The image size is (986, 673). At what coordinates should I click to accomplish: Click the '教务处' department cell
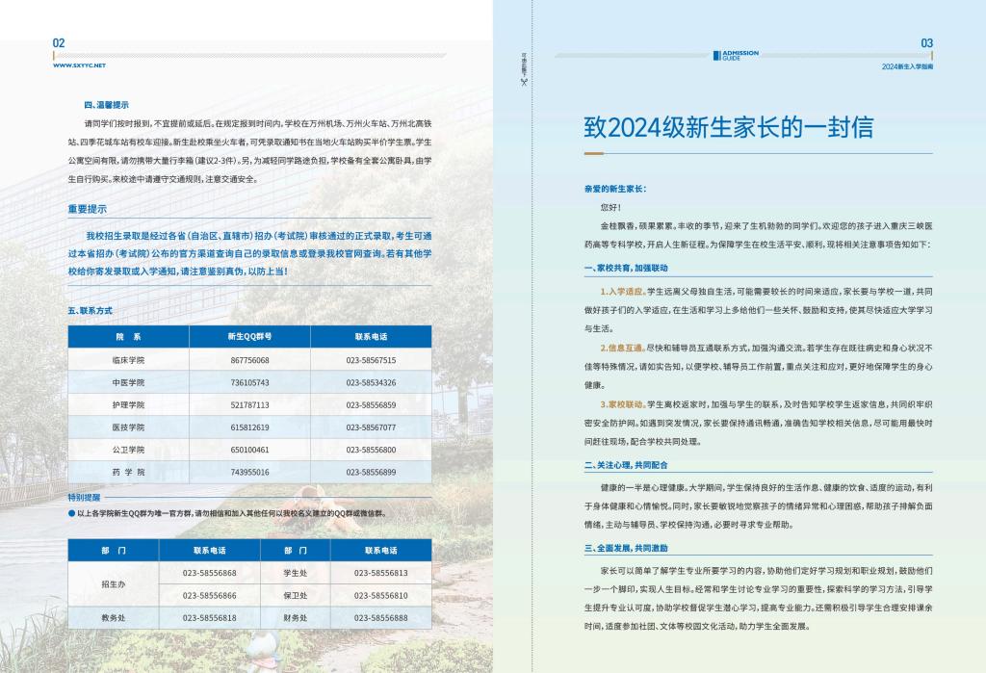point(114,618)
